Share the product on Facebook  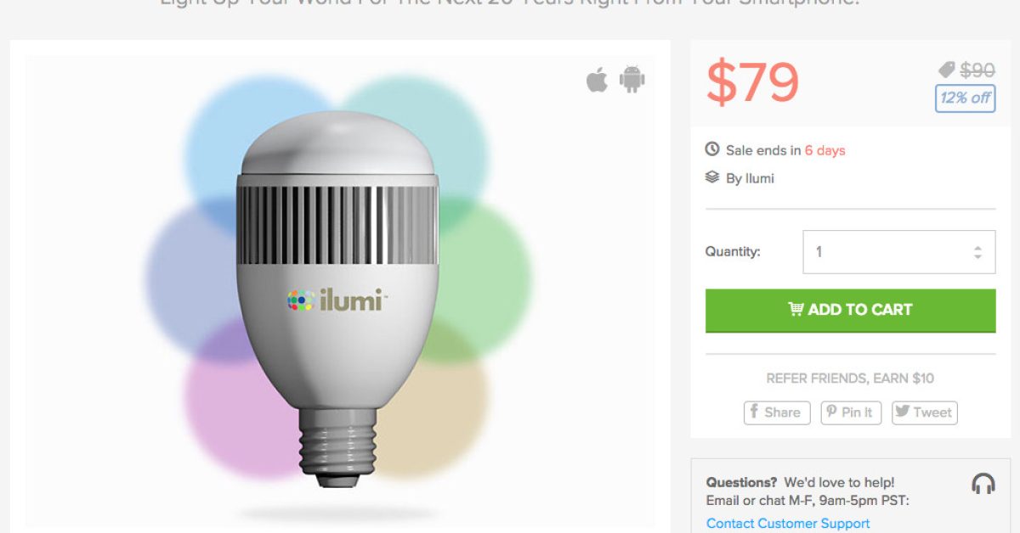777,412
